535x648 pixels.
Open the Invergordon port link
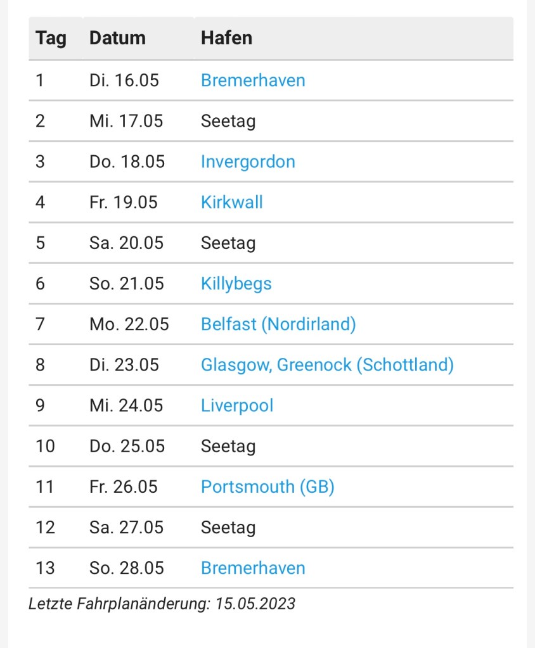[x=248, y=162]
